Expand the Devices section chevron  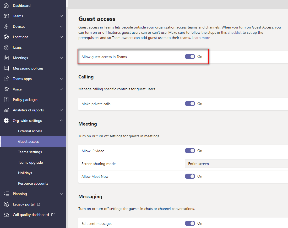[x=61, y=26]
